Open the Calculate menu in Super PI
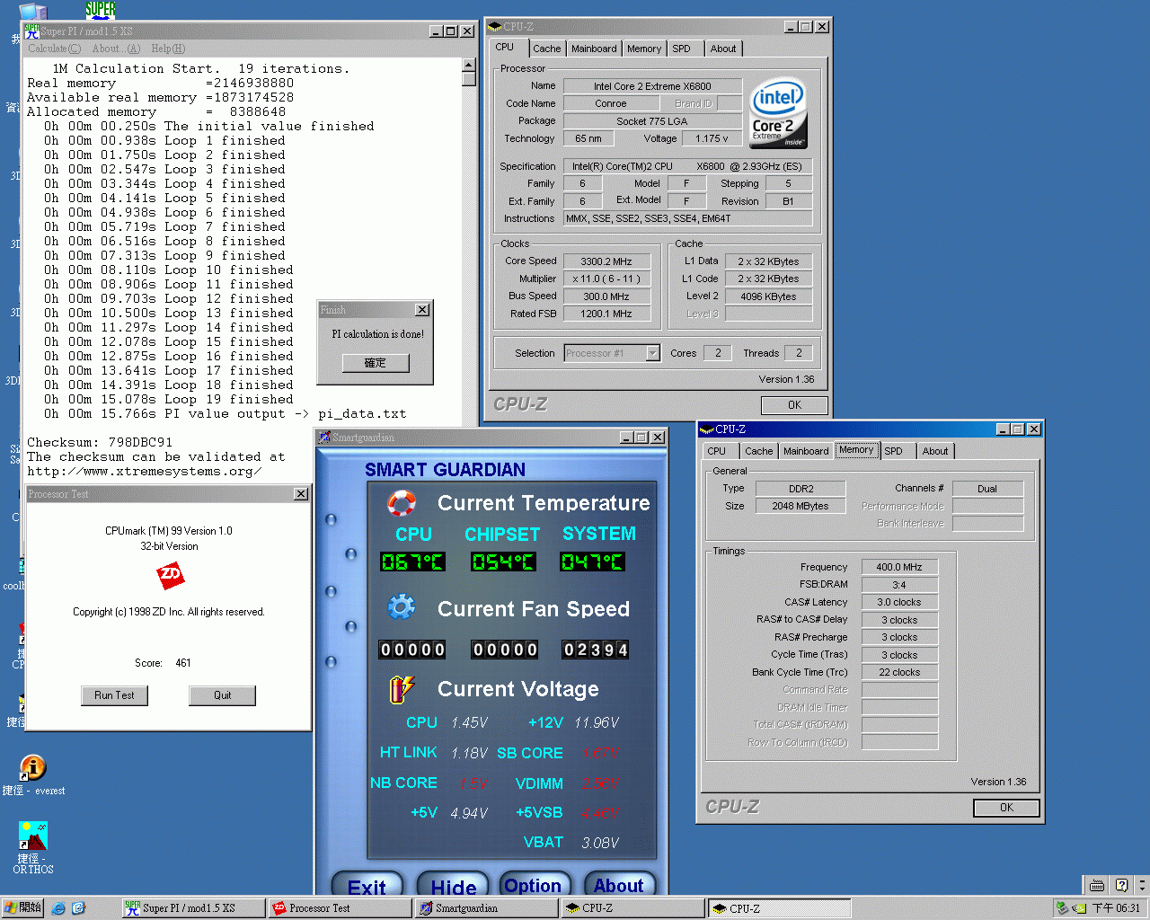 (54, 49)
